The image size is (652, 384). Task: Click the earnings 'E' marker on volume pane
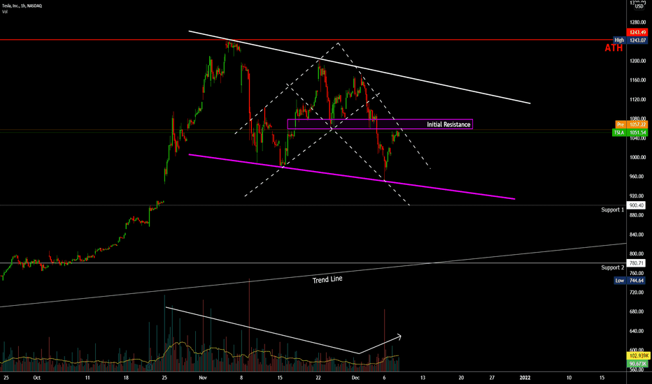150,367
